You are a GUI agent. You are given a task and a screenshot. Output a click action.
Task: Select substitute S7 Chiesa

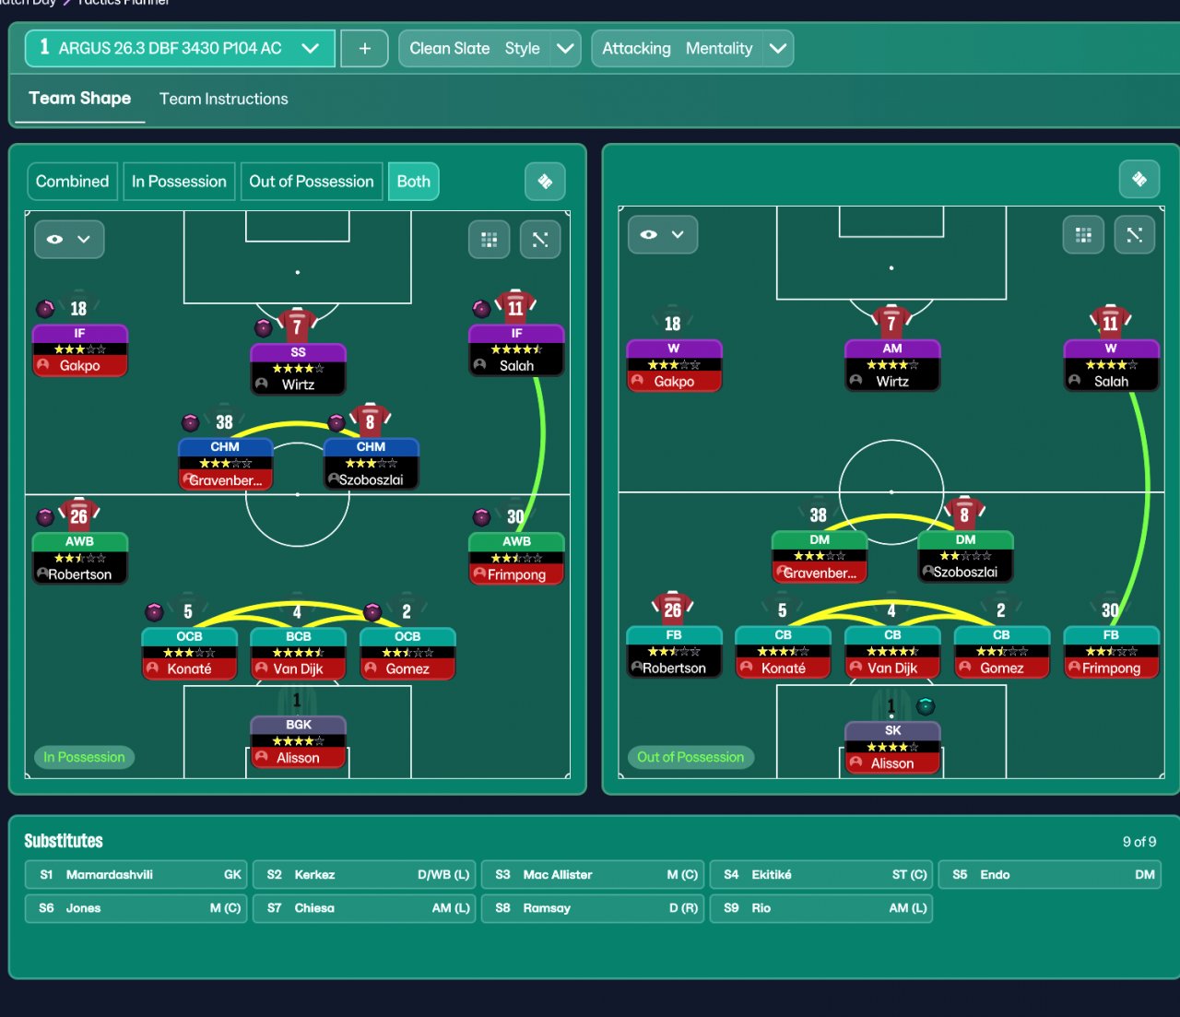click(365, 908)
